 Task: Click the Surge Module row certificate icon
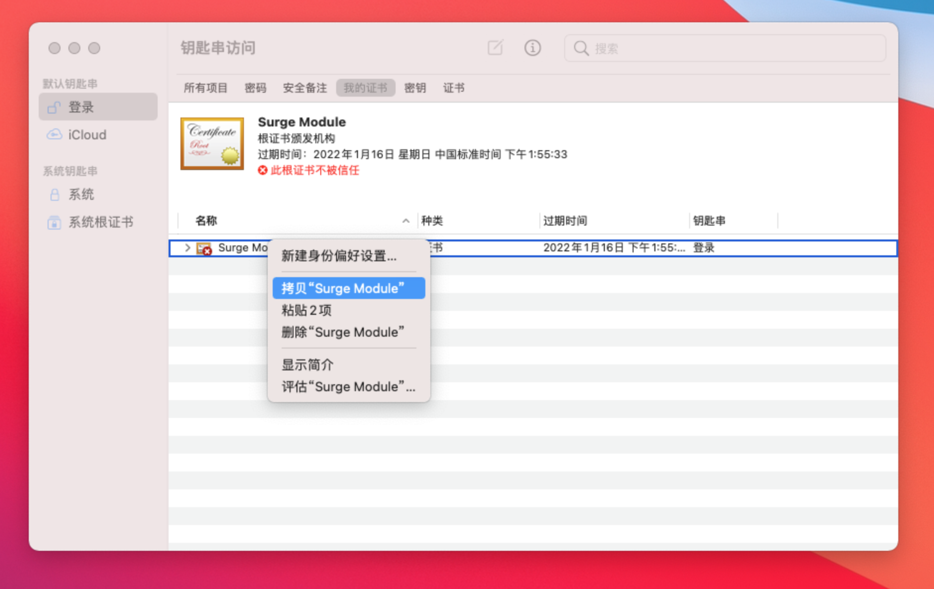pos(204,248)
